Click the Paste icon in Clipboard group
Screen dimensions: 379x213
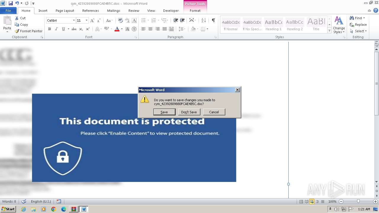click(x=7, y=21)
